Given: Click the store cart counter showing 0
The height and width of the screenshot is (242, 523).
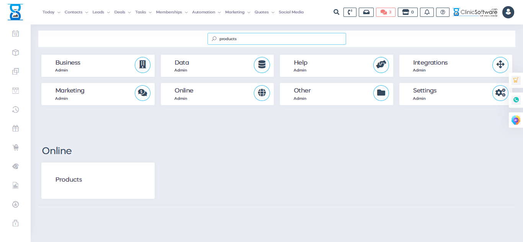Looking at the screenshot, I should coord(407,12).
